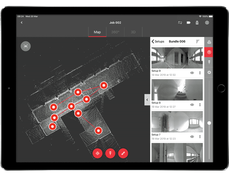Viewport: 229px width, 175px height.
Task: Switch to the 360° tab
Action: click(x=115, y=32)
